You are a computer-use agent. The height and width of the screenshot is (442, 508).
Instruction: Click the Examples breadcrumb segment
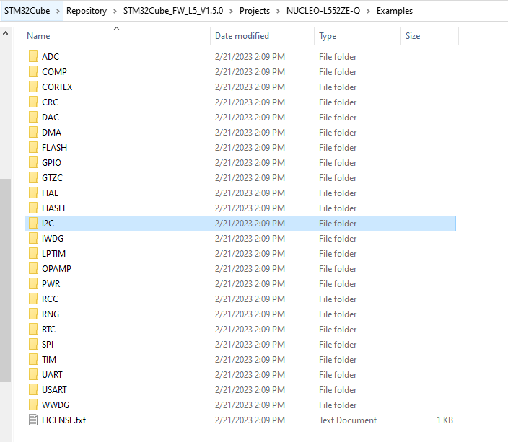(x=395, y=11)
